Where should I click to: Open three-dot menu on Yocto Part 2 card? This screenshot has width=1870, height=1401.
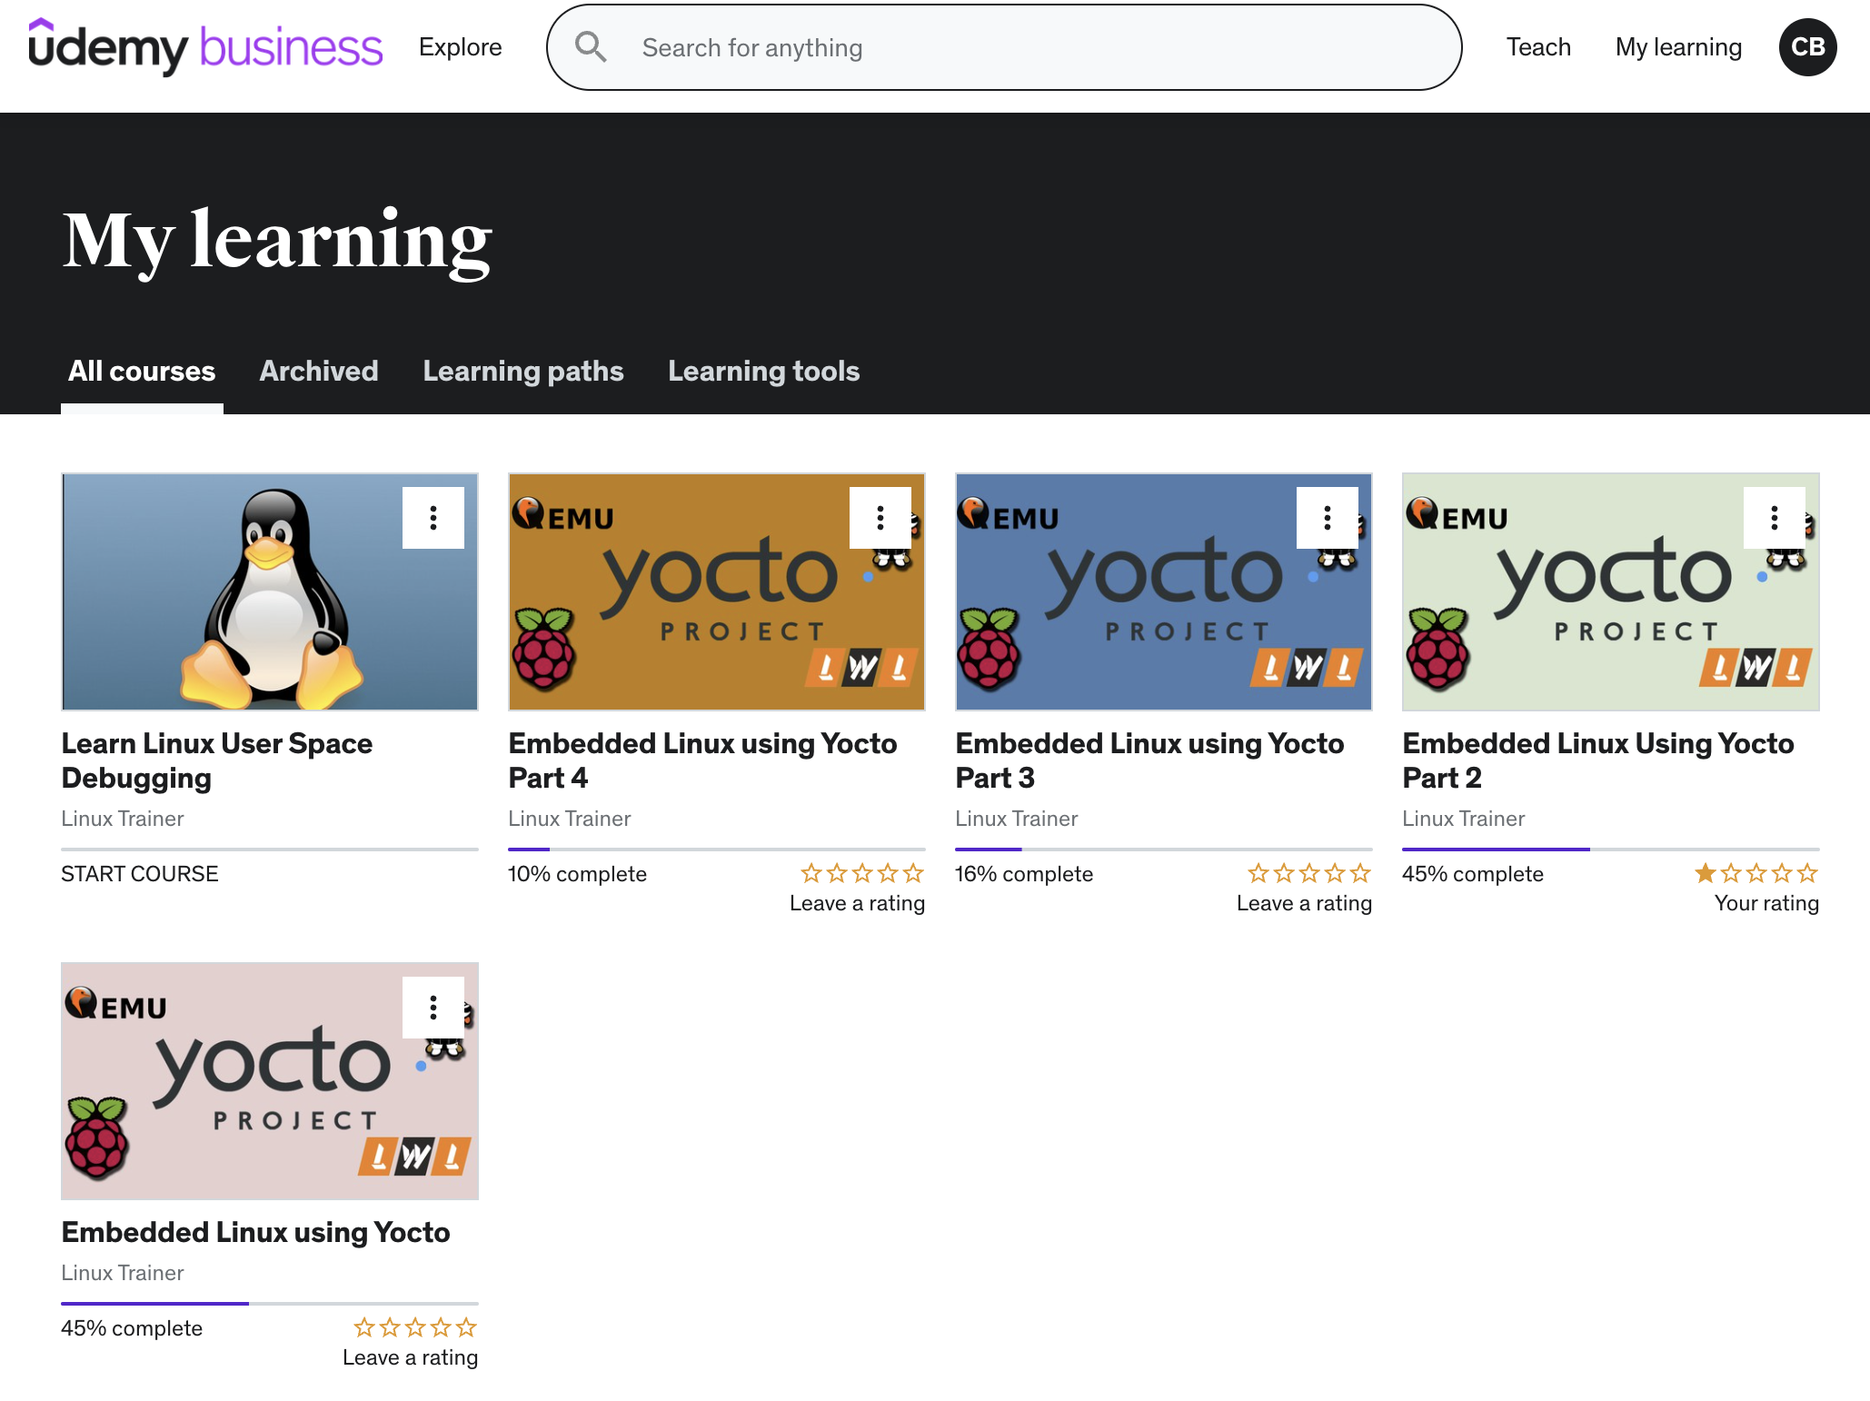(1774, 518)
